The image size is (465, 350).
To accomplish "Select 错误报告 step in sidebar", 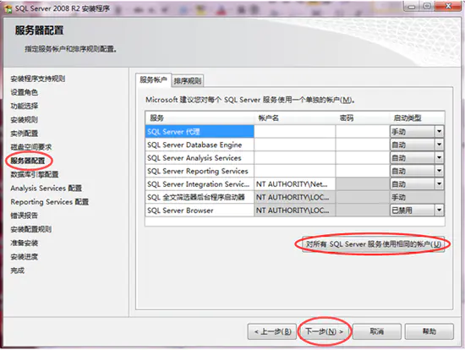I will (x=24, y=216).
